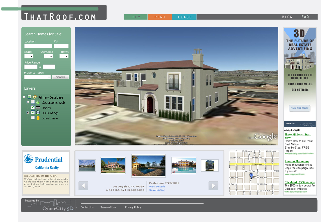Click the FIND OUT MORE ad button
323x222 pixels.
299,108
